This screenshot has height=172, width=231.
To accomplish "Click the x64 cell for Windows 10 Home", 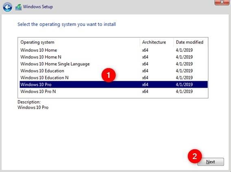I will click(145, 50).
